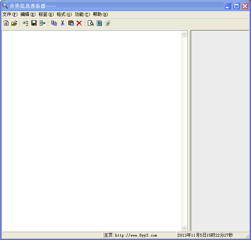
Task: Open the 编辑(E) menu
Action: [28, 14]
